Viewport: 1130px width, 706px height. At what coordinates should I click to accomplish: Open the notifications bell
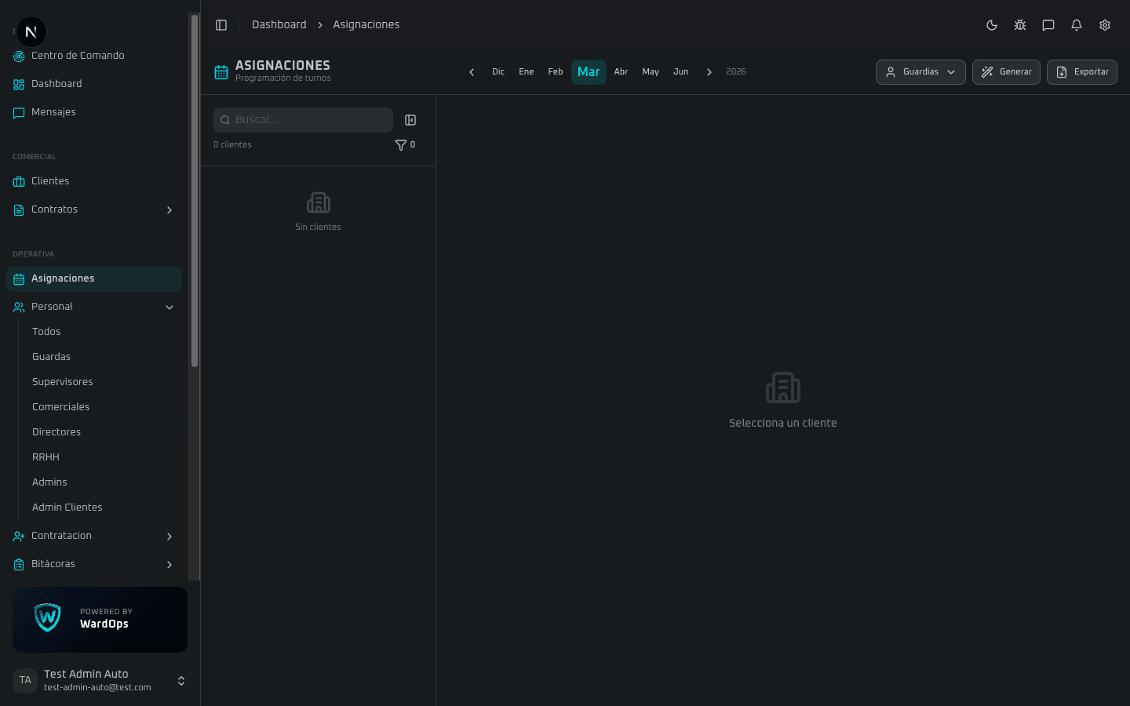(x=1077, y=25)
